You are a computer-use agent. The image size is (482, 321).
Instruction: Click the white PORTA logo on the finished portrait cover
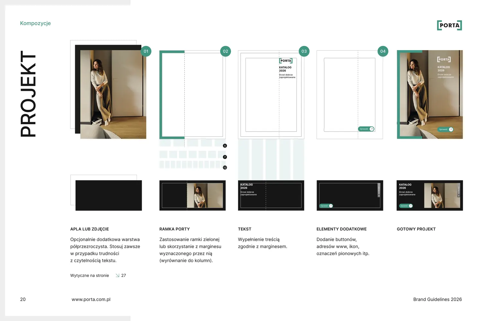[444, 59]
